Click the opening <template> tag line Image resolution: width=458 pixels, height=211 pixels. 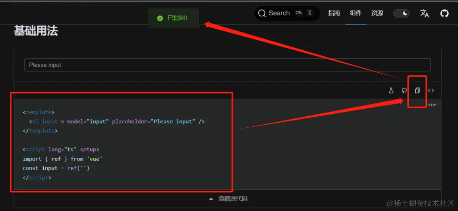(39, 112)
